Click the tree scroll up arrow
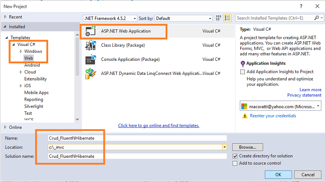Viewport: 325px width, 182px height. (78, 34)
